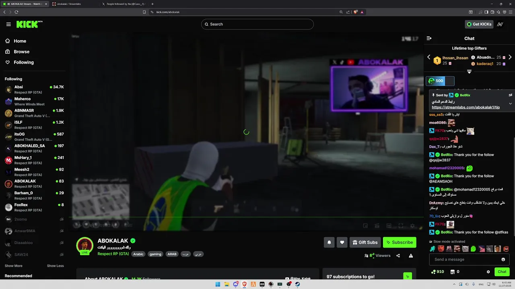Click the 500 KICKs goal badge

(x=440, y=81)
